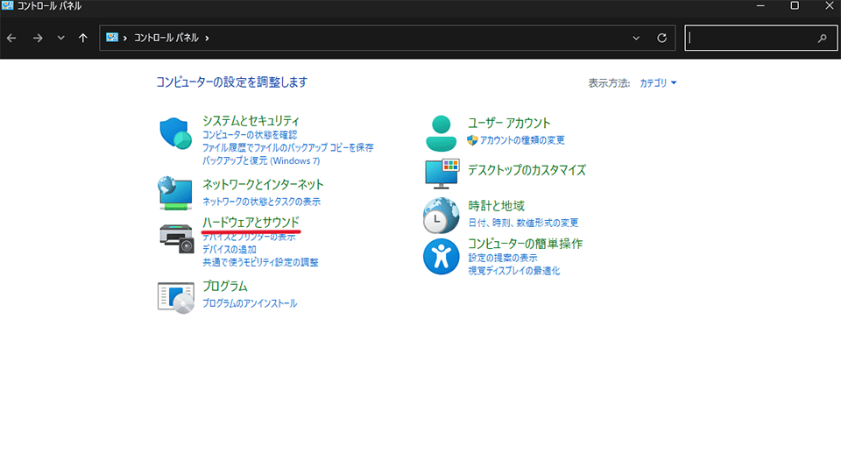Click 設定の提案の表示 link
The height and width of the screenshot is (469, 841).
coord(503,258)
